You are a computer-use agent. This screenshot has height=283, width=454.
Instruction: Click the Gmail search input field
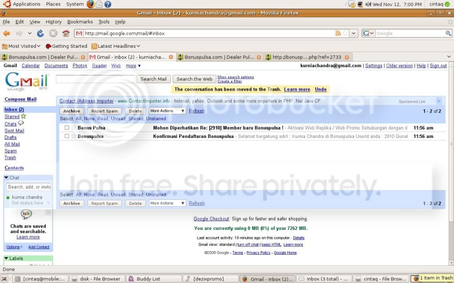tap(95, 79)
